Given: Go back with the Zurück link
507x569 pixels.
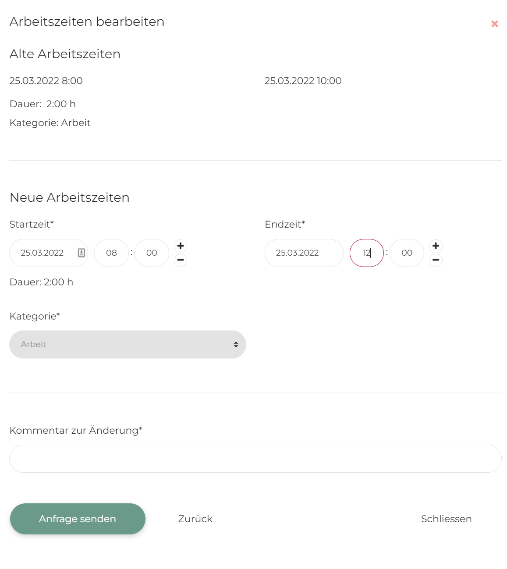Looking at the screenshot, I should pyautogui.click(x=195, y=519).
